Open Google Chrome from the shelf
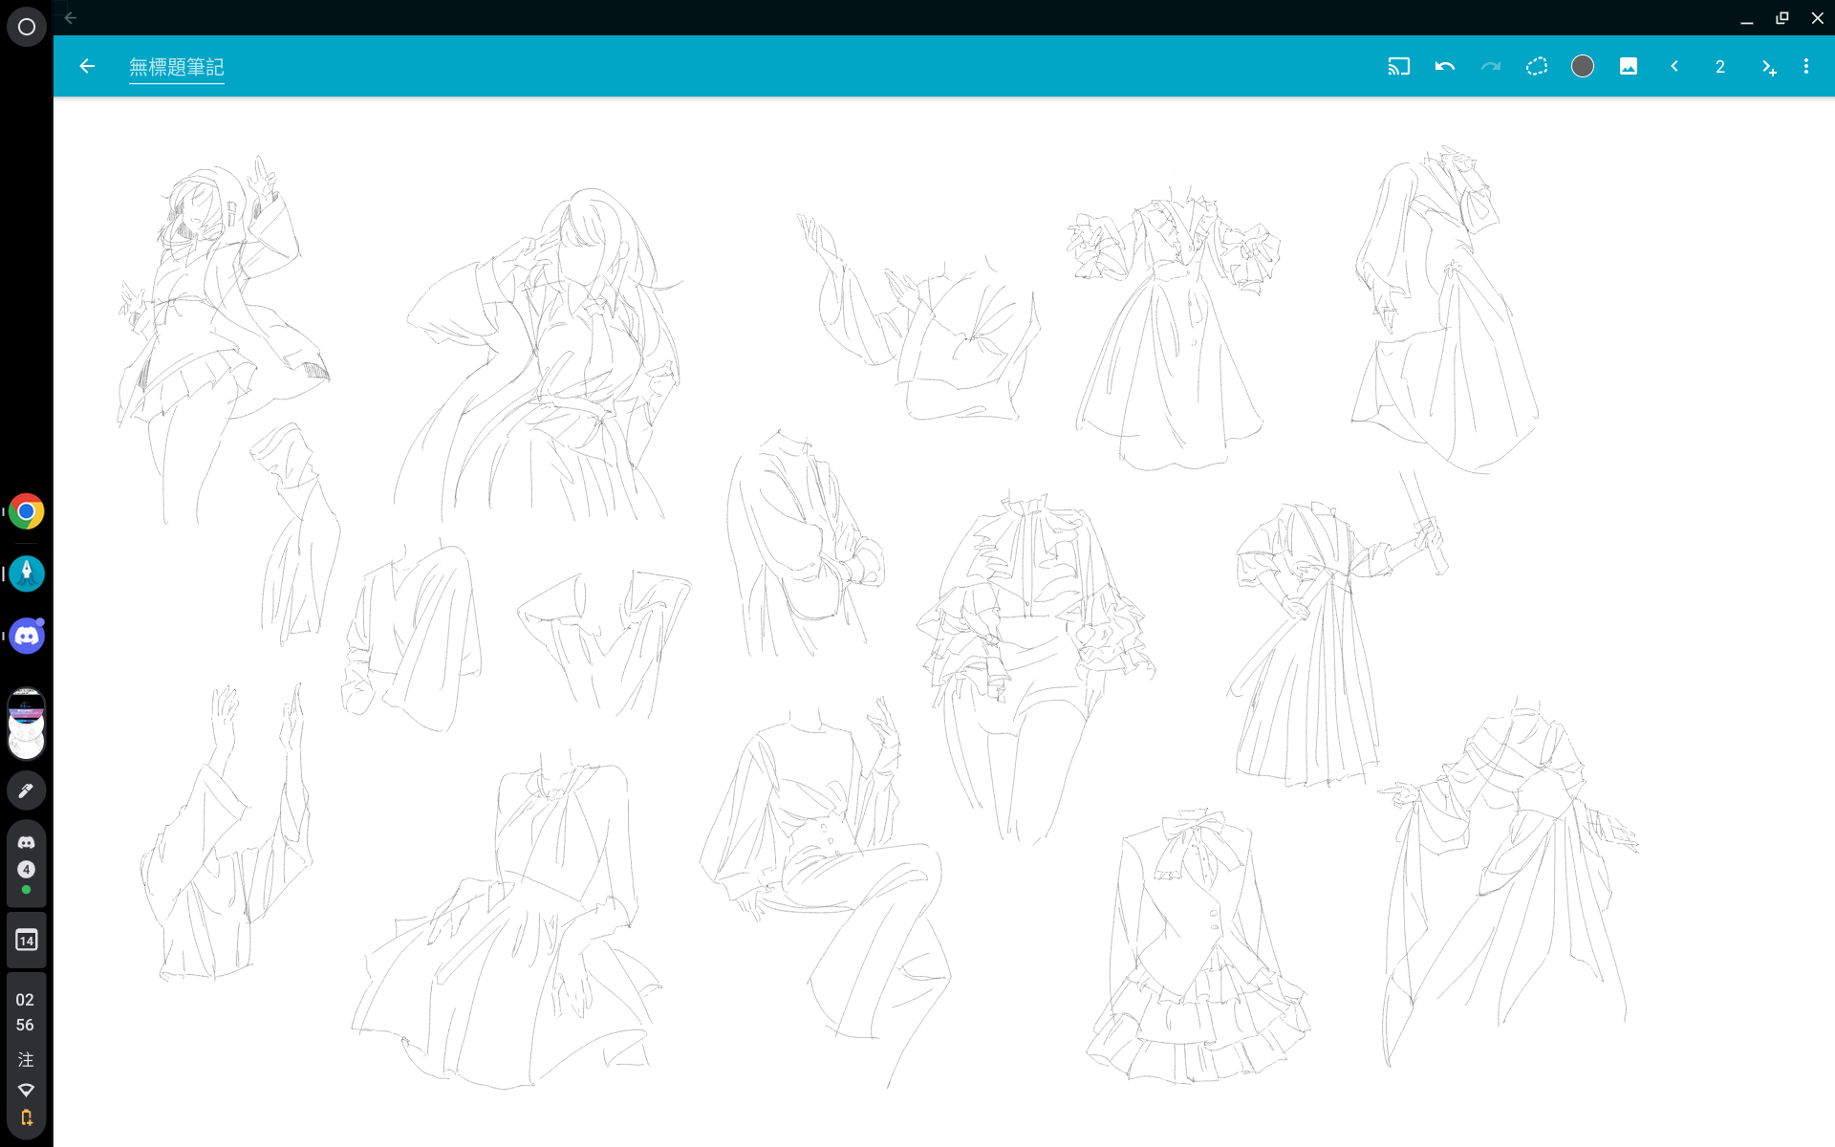The image size is (1835, 1147). pos(27,511)
